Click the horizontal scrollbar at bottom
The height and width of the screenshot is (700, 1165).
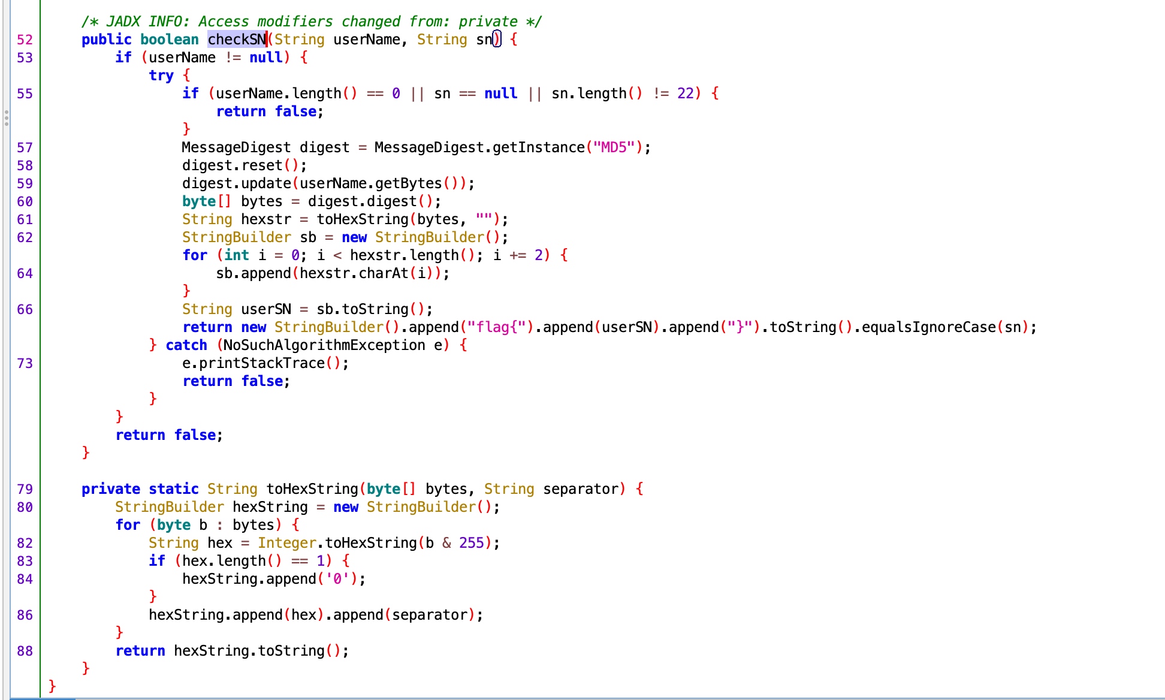43,698
